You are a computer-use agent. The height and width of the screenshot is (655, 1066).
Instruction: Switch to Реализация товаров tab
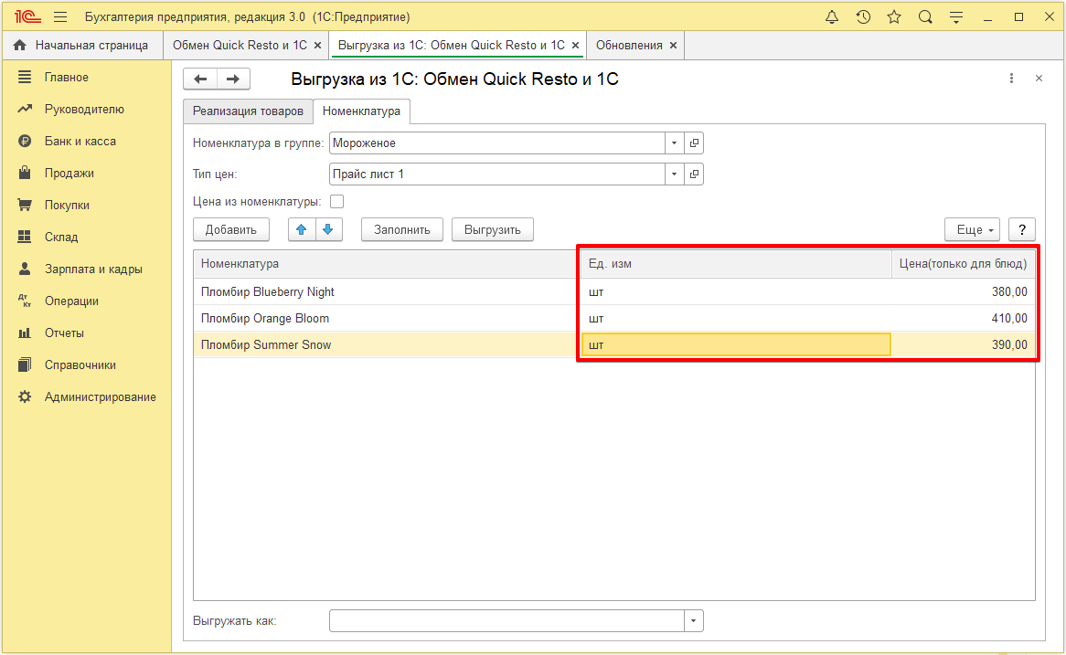[x=248, y=111]
